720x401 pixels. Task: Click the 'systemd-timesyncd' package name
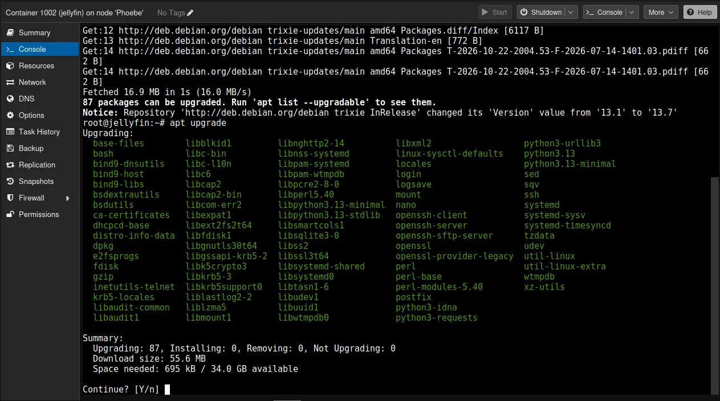[x=567, y=225]
